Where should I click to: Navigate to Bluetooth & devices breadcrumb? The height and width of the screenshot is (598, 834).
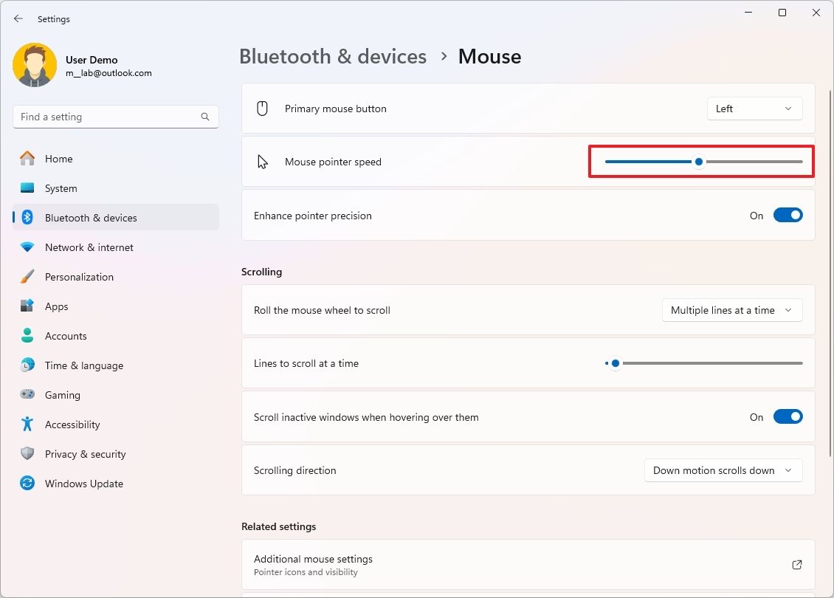pos(333,56)
